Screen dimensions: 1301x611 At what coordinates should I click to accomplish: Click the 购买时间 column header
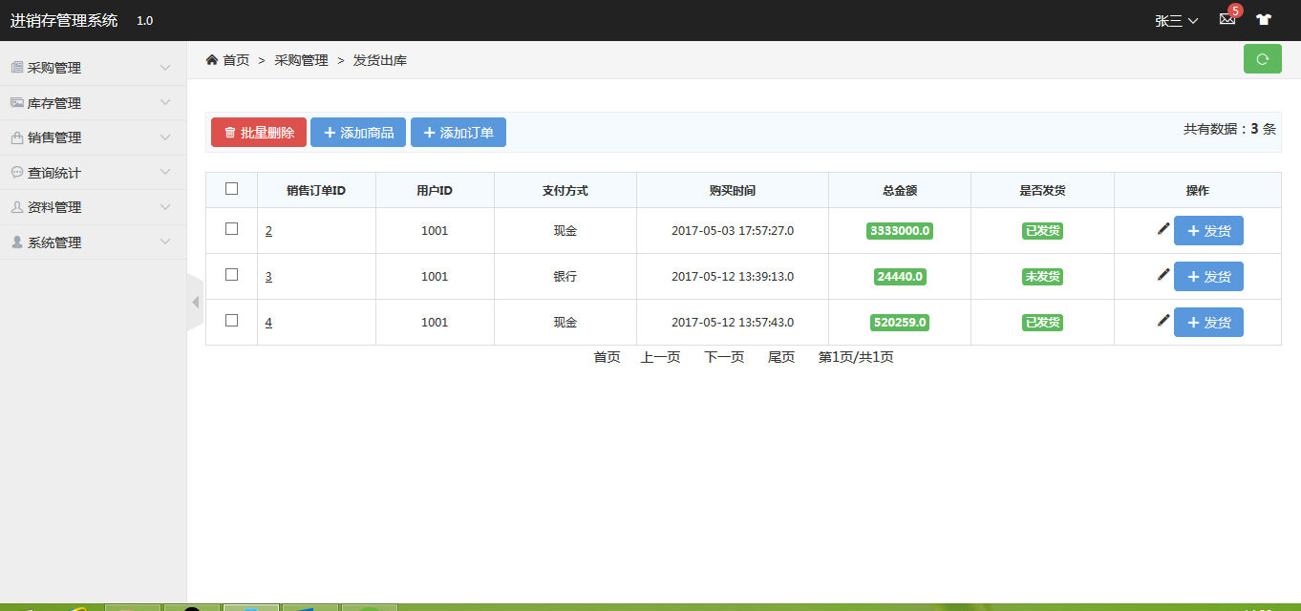(733, 190)
